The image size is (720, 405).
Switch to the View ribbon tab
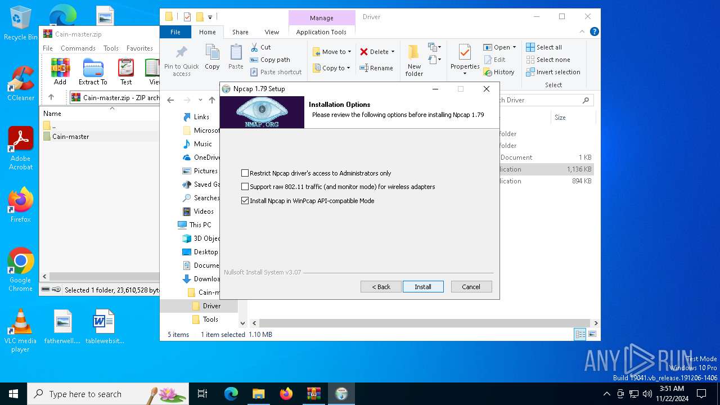272,32
